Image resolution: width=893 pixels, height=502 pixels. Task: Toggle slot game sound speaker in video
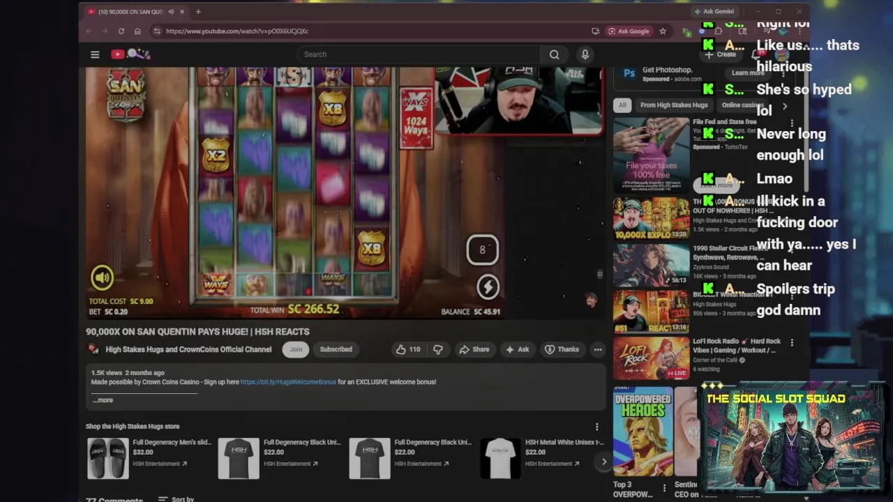102,277
